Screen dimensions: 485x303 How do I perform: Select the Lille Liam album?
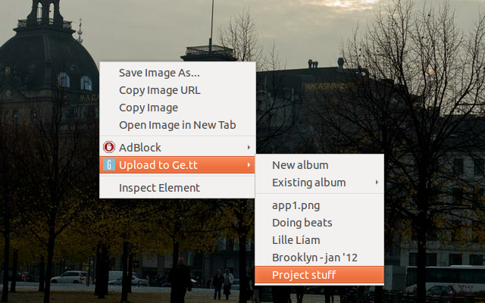[296, 240]
